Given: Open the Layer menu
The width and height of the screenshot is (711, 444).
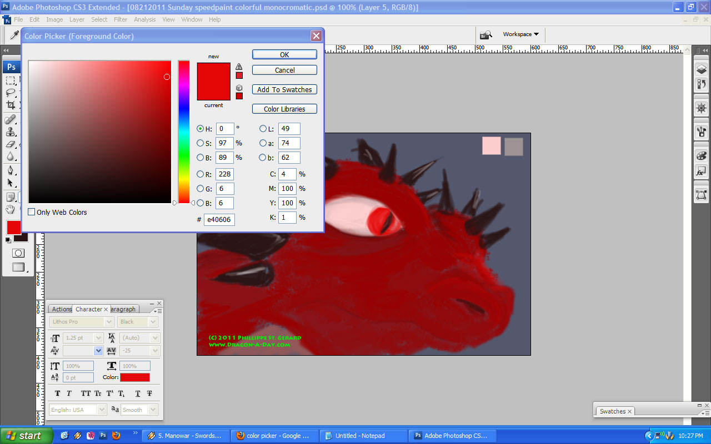Looking at the screenshot, I should (77, 19).
